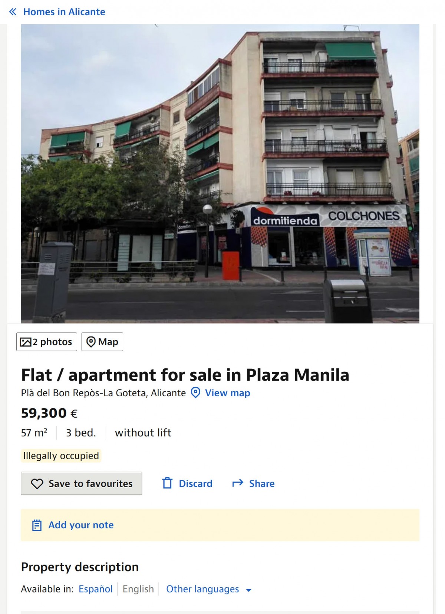Image resolution: width=445 pixels, height=614 pixels.
Task: Click the notepad note icon
Action: [37, 525]
